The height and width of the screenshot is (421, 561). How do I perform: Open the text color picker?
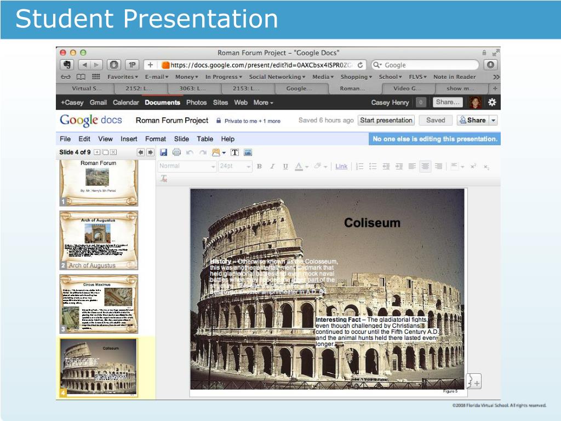click(x=301, y=167)
